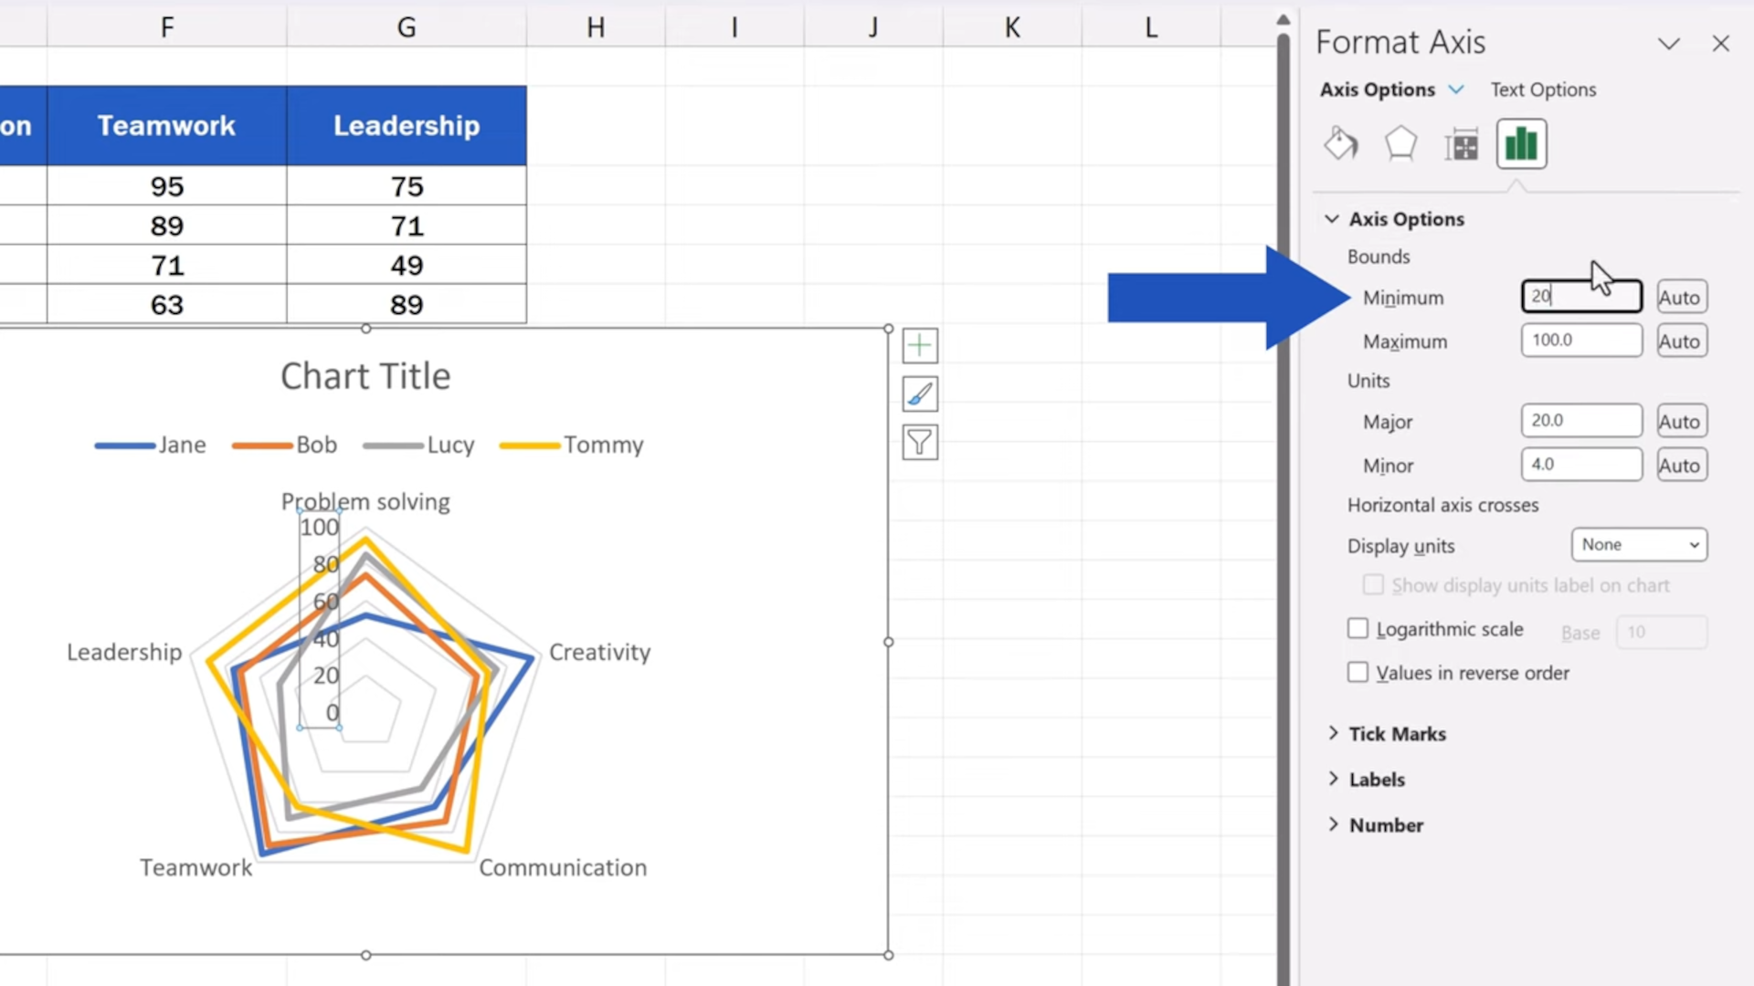Select the Axis Options chart icon
The image size is (1754, 986).
[1520, 143]
